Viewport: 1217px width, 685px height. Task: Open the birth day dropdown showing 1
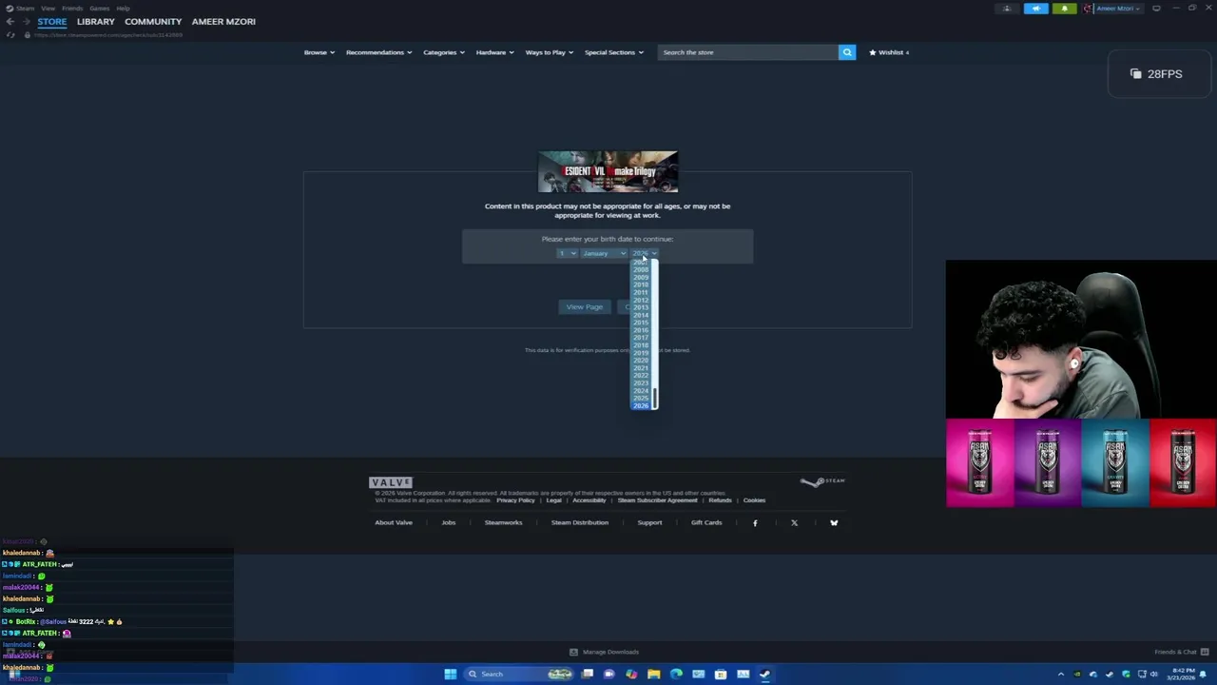click(567, 253)
